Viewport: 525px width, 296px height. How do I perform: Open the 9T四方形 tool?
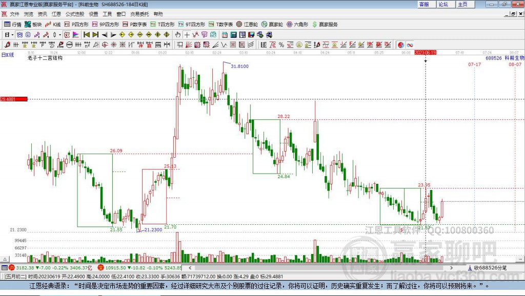(x=192, y=25)
